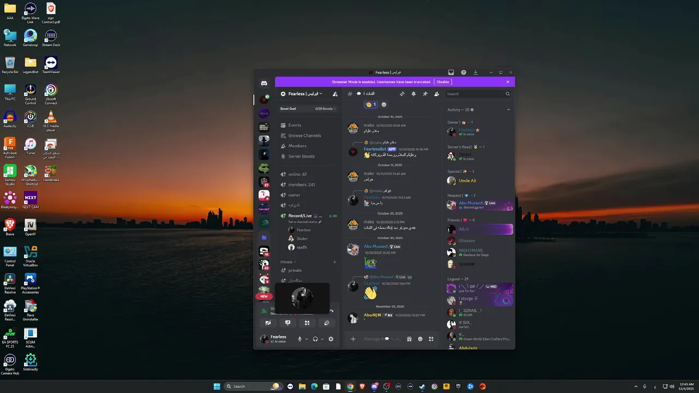Open Windows Start button on taskbar
This screenshot has width=699, height=393.
(217, 386)
